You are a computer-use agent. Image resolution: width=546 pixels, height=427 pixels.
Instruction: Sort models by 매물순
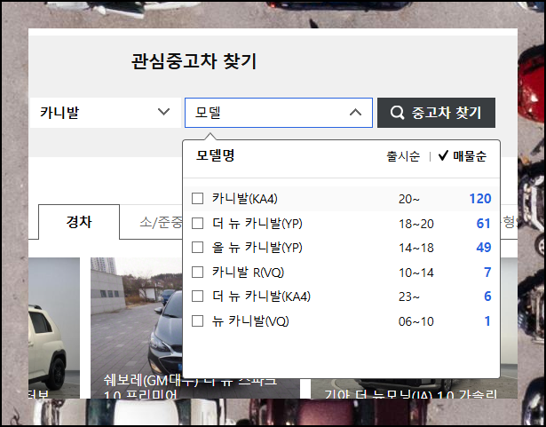463,156
